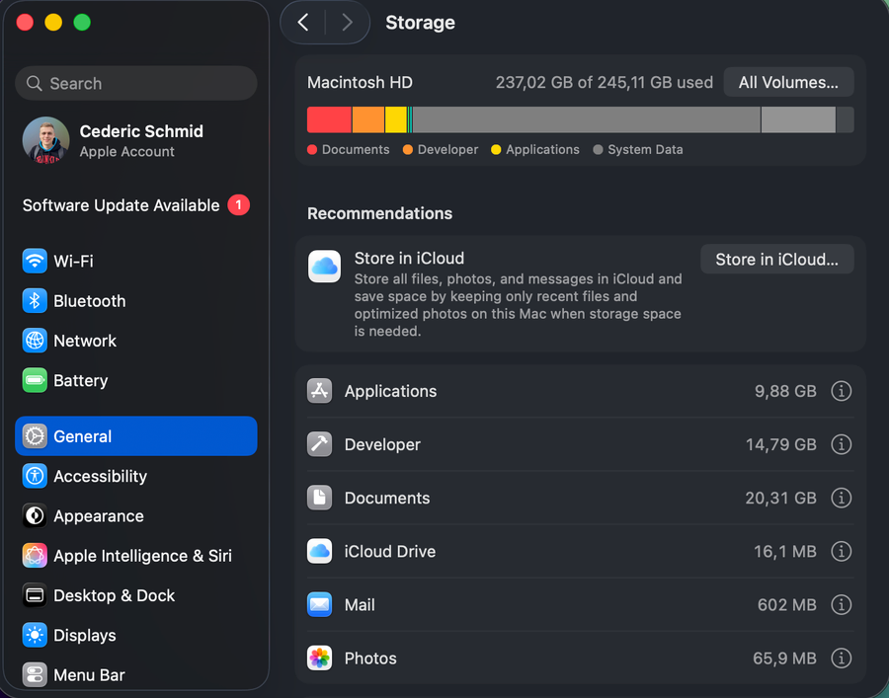Open Displays sun icon
The height and width of the screenshot is (698, 889).
click(35, 635)
